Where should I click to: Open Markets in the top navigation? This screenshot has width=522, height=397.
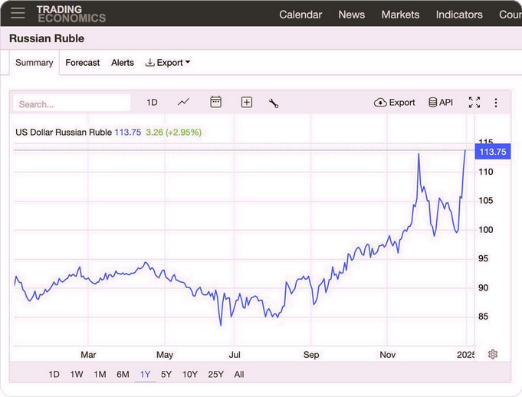click(400, 15)
